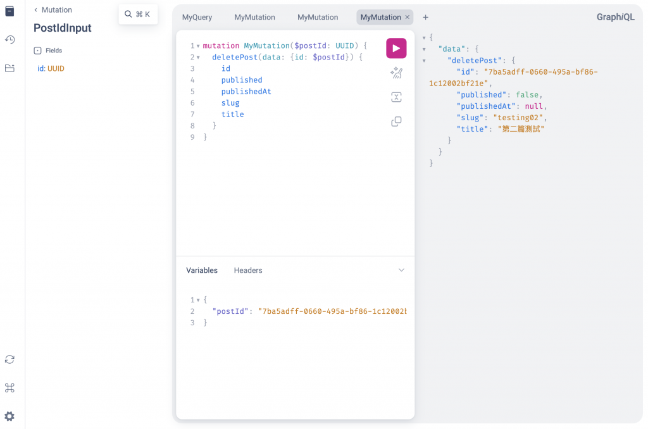Click the "null" value in response

click(x=533, y=106)
